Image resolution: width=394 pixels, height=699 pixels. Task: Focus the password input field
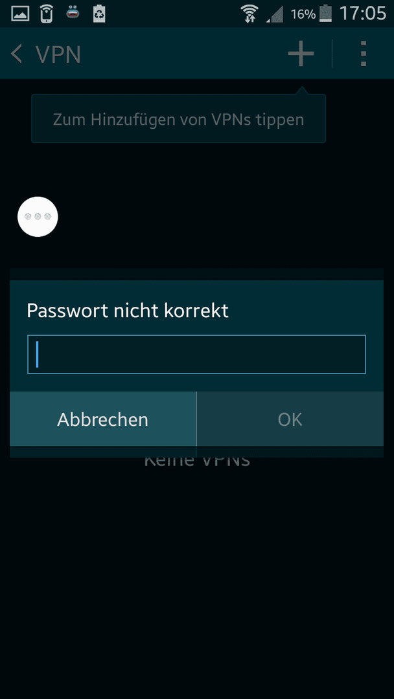[197, 355]
